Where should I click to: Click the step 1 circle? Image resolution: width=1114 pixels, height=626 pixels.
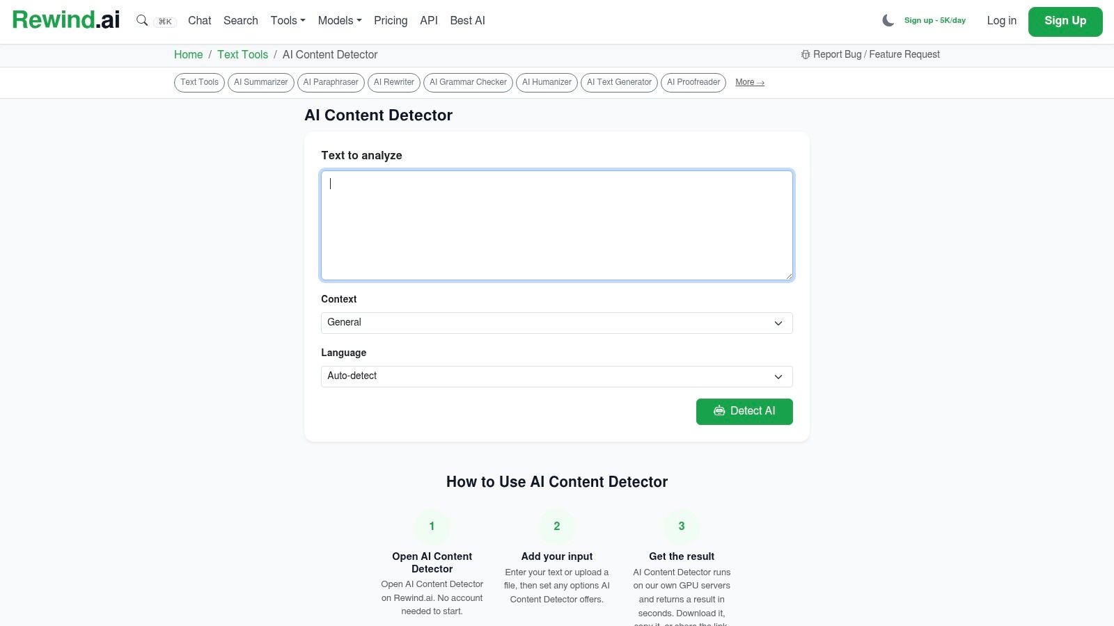click(432, 527)
